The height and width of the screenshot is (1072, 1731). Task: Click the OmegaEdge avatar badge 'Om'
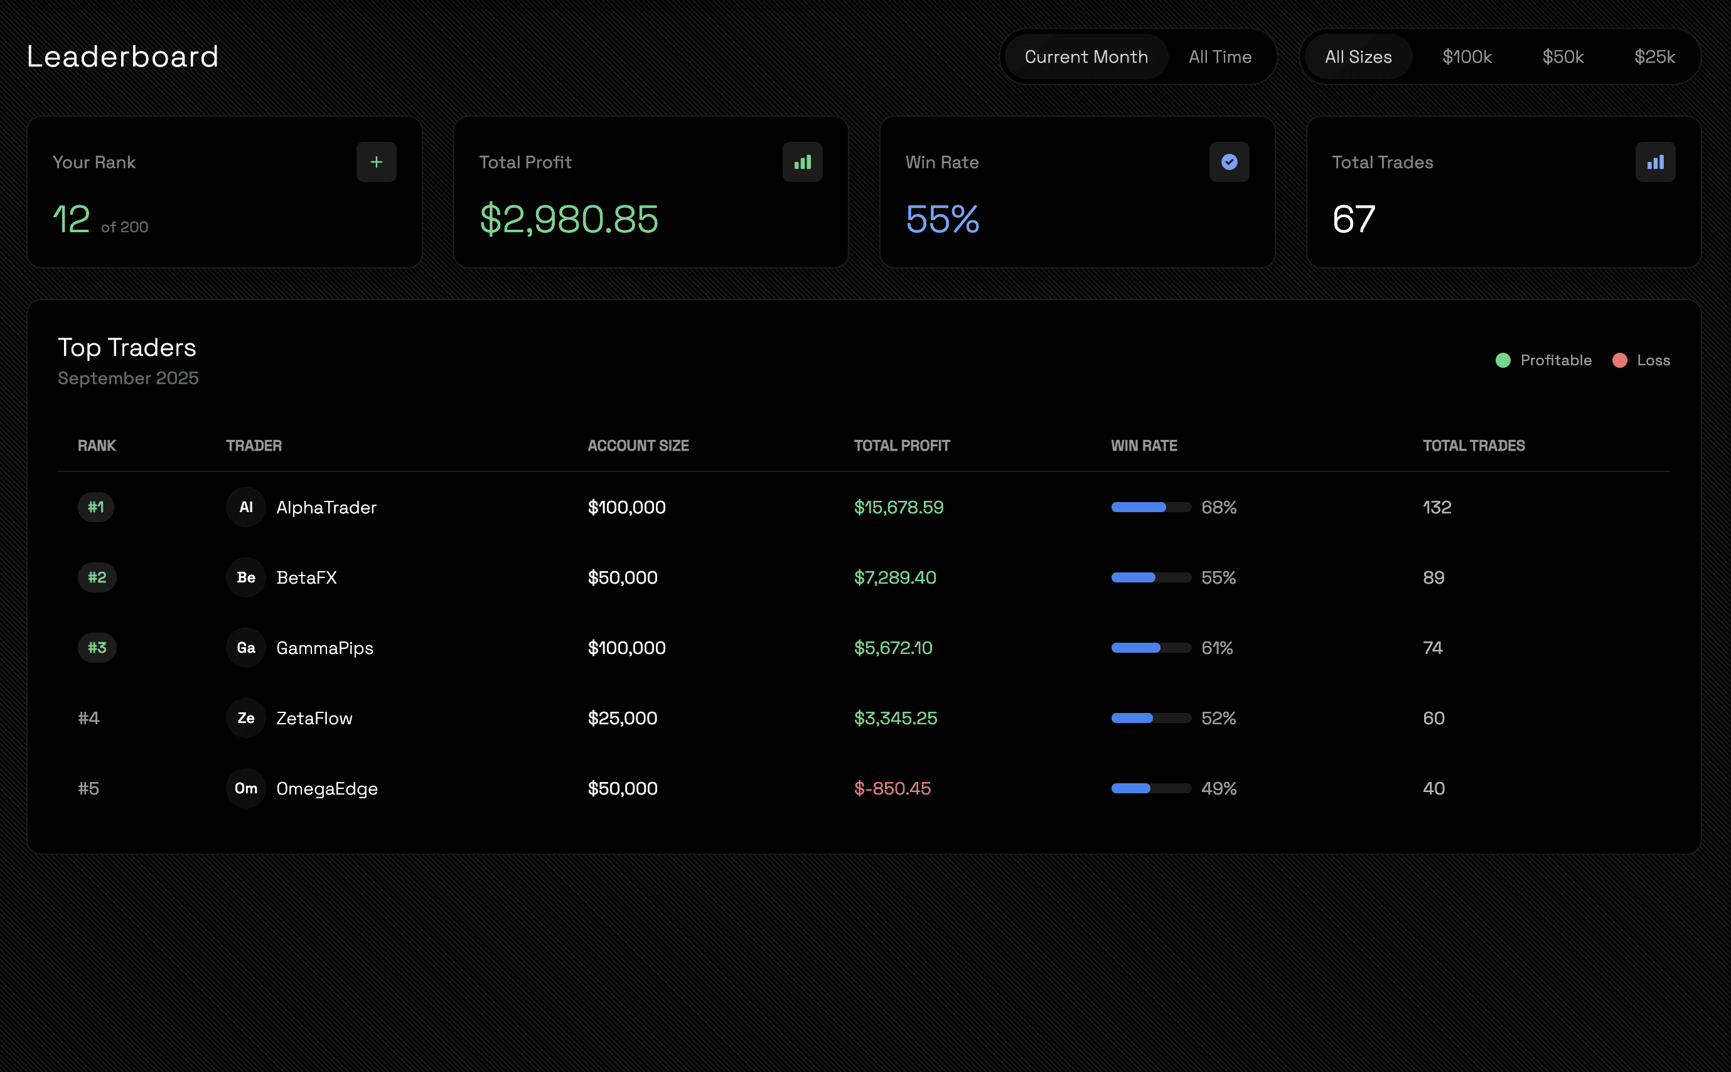(x=246, y=788)
